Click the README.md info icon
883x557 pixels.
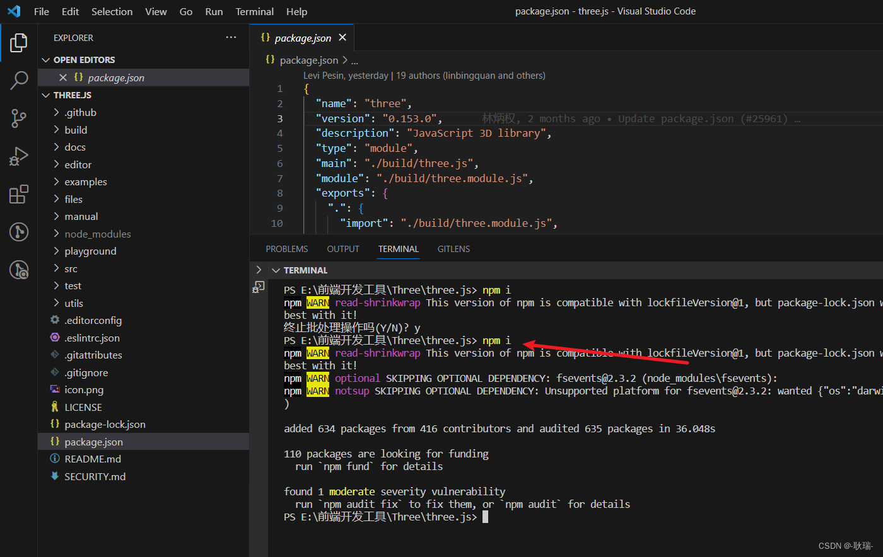(55, 459)
